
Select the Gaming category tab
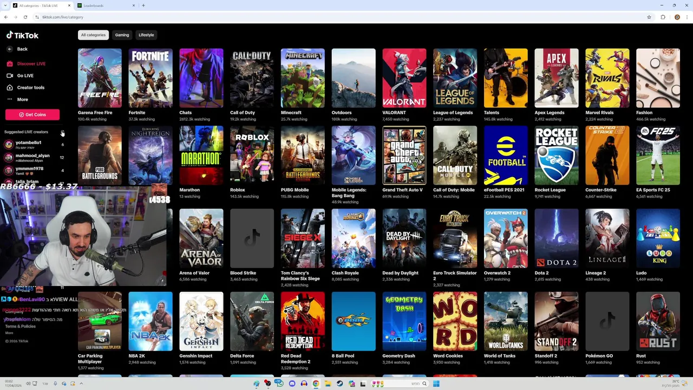[122, 35]
